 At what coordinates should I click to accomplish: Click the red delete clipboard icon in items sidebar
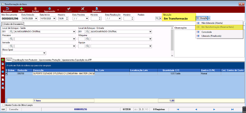(3, 68)
